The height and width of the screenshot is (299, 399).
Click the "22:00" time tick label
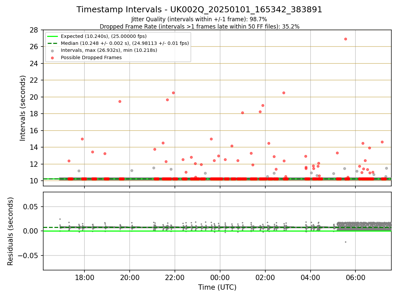175,277
